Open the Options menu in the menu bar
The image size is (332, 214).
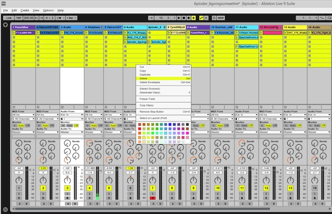pyautogui.click(x=48, y=11)
